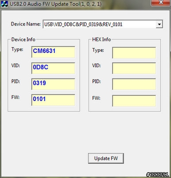Click the Device Info PID field 0319
This screenshot has height=178, width=171.
click(x=53, y=84)
